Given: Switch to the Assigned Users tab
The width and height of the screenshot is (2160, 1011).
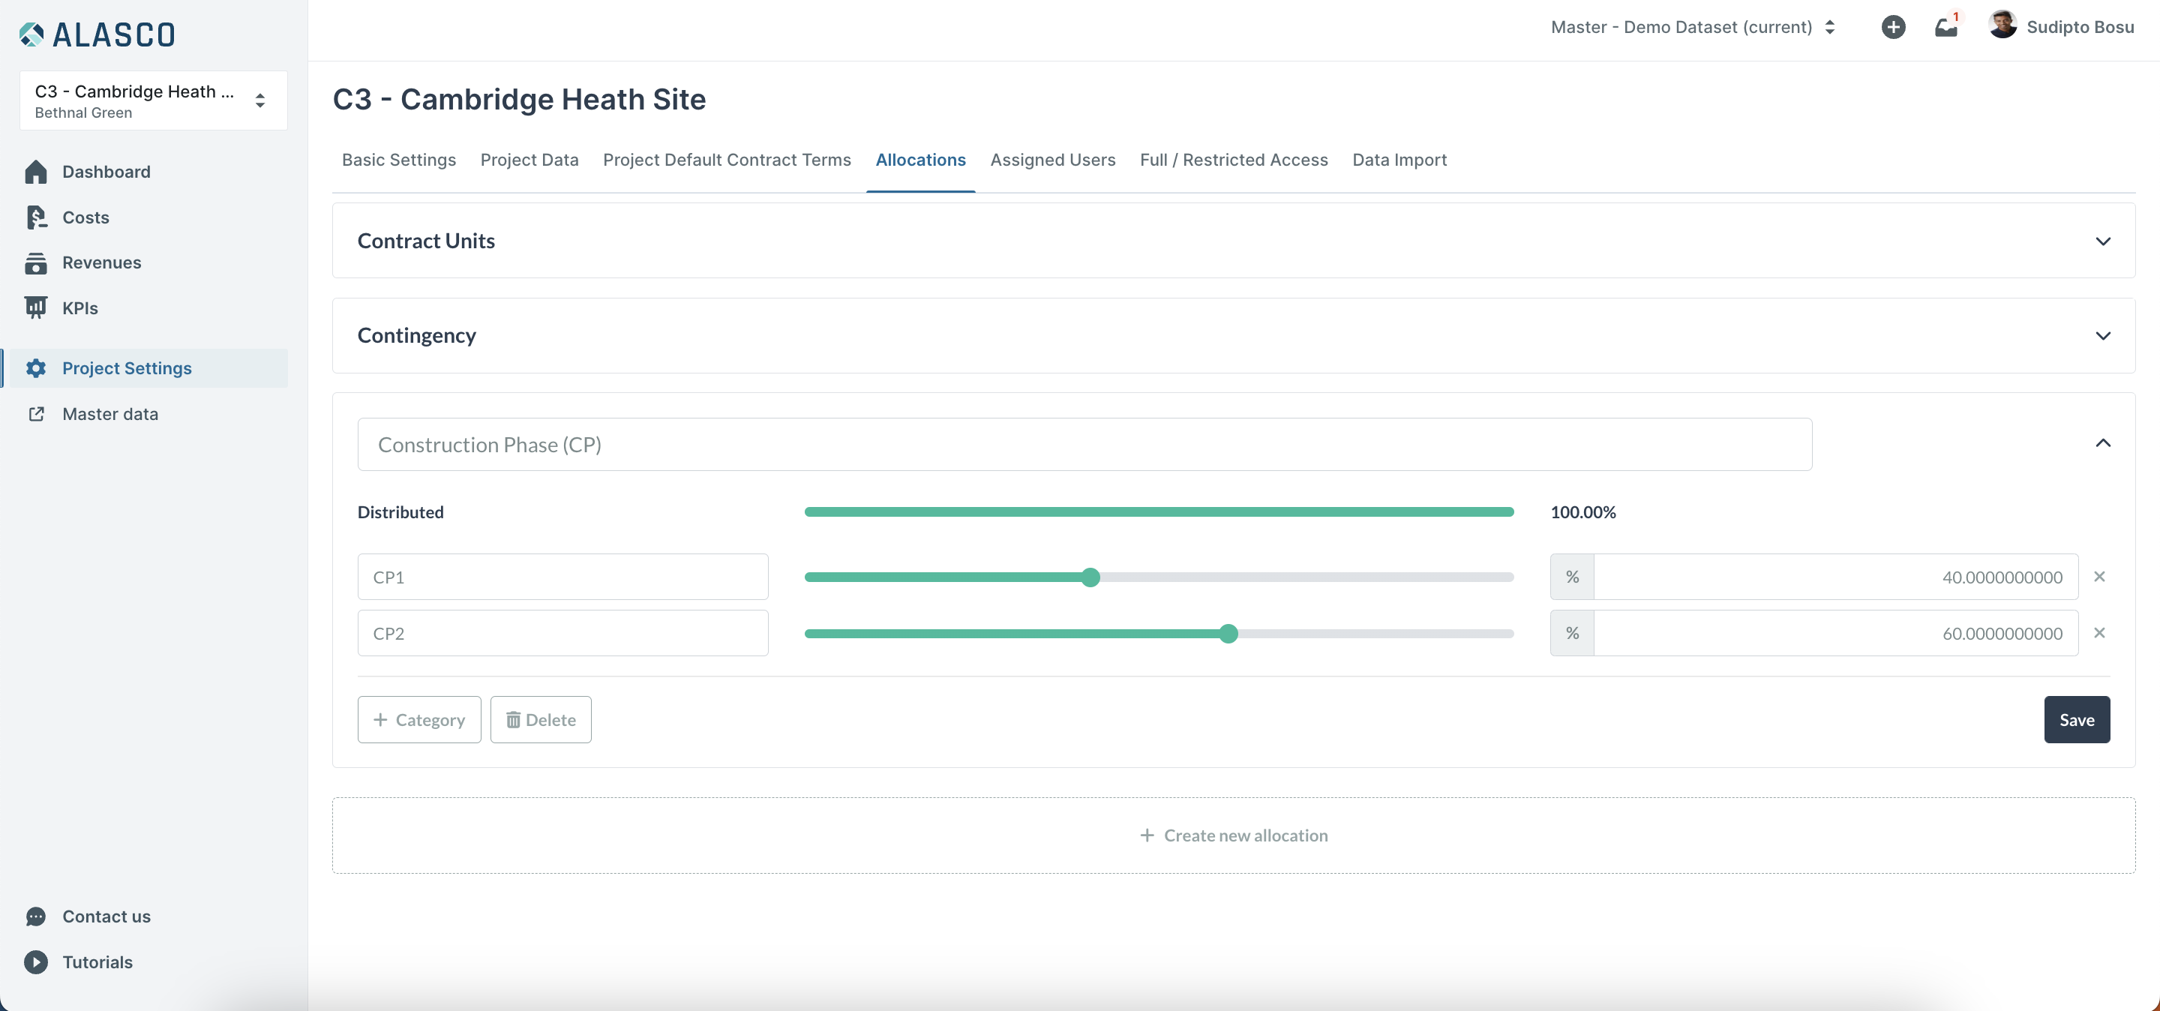Looking at the screenshot, I should pyautogui.click(x=1052, y=160).
